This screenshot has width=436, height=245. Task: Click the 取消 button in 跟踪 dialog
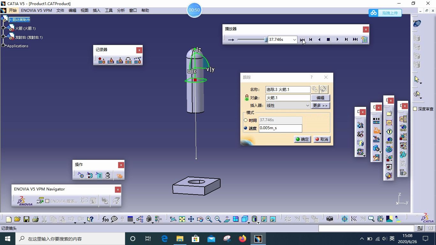(x=322, y=139)
